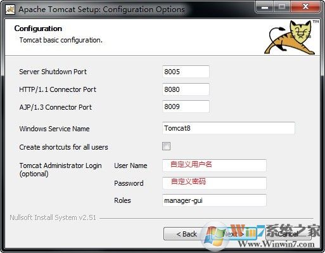
Task: Focus the Server Shutdown Port field
Action: click(x=186, y=72)
